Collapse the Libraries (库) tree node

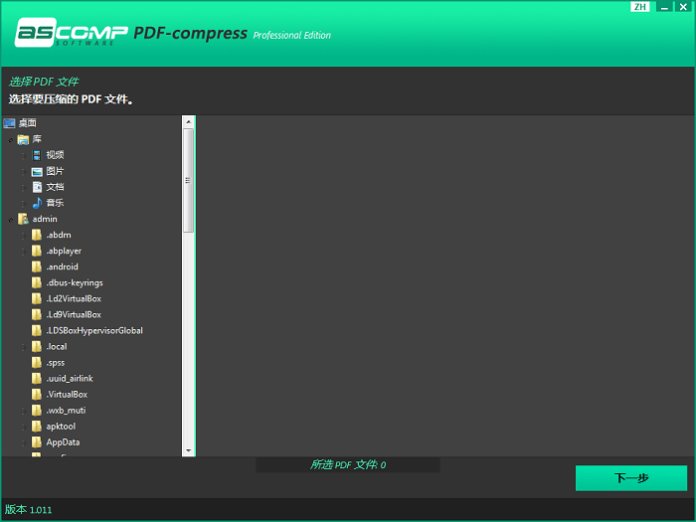pos(10,140)
